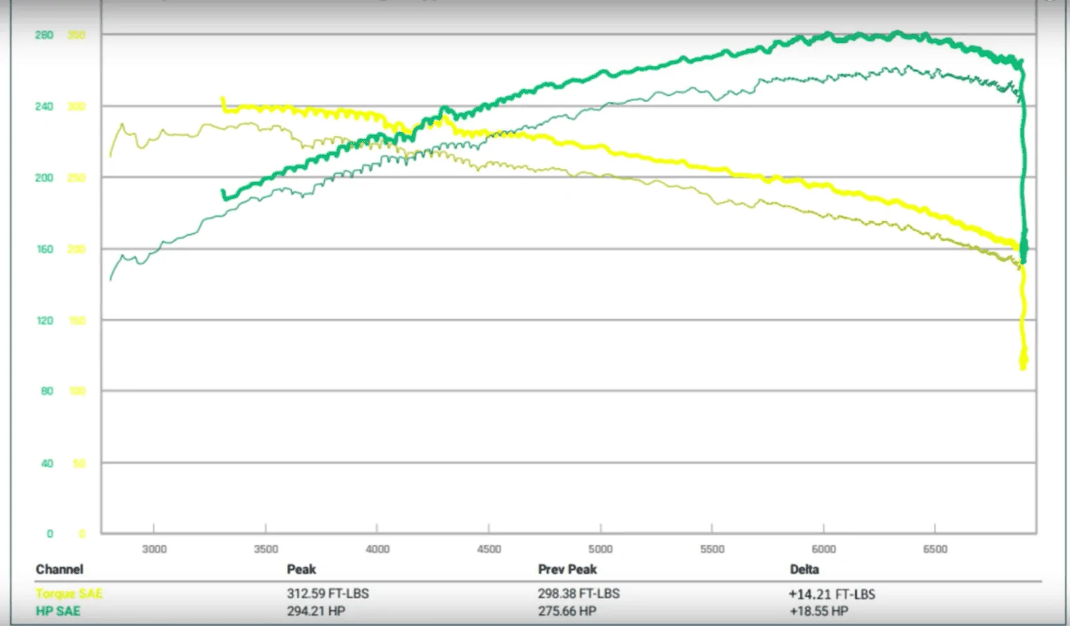Select the 275.66 HP previous peak value
The width and height of the screenshot is (1070, 626).
click(x=567, y=611)
